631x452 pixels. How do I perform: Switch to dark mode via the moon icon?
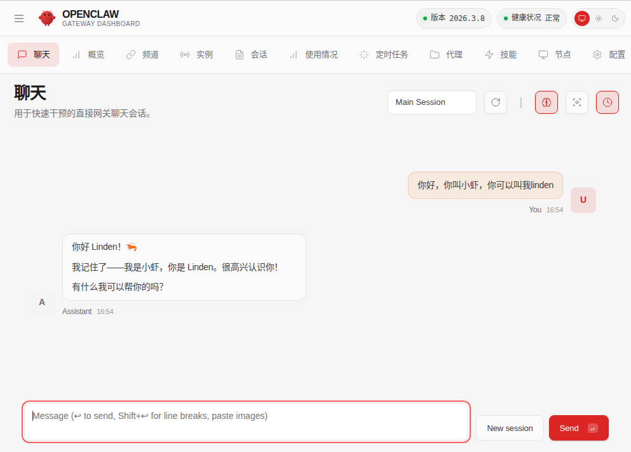point(614,18)
